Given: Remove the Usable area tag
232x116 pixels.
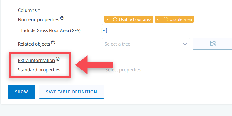Looking at the screenshot, I should pyautogui.click(x=158, y=19).
